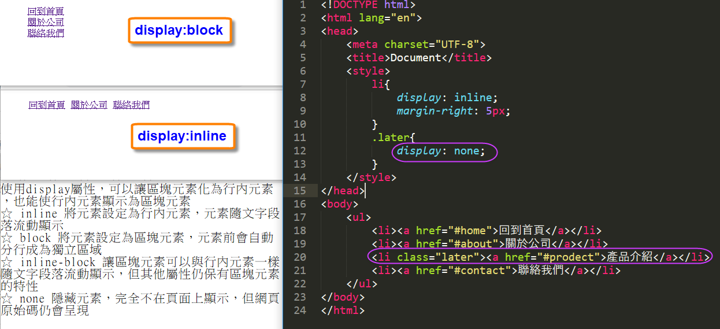
Task: Open 關於公司 link in the block preview
Action: pyautogui.click(x=46, y=22)
